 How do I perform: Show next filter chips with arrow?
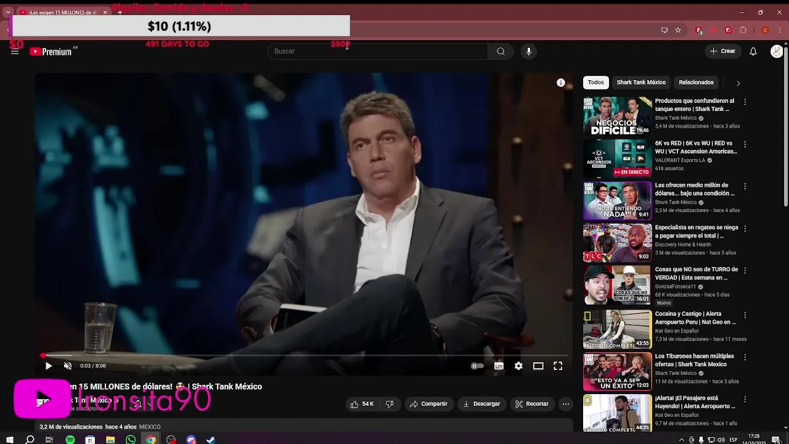(x=738, y=83)
